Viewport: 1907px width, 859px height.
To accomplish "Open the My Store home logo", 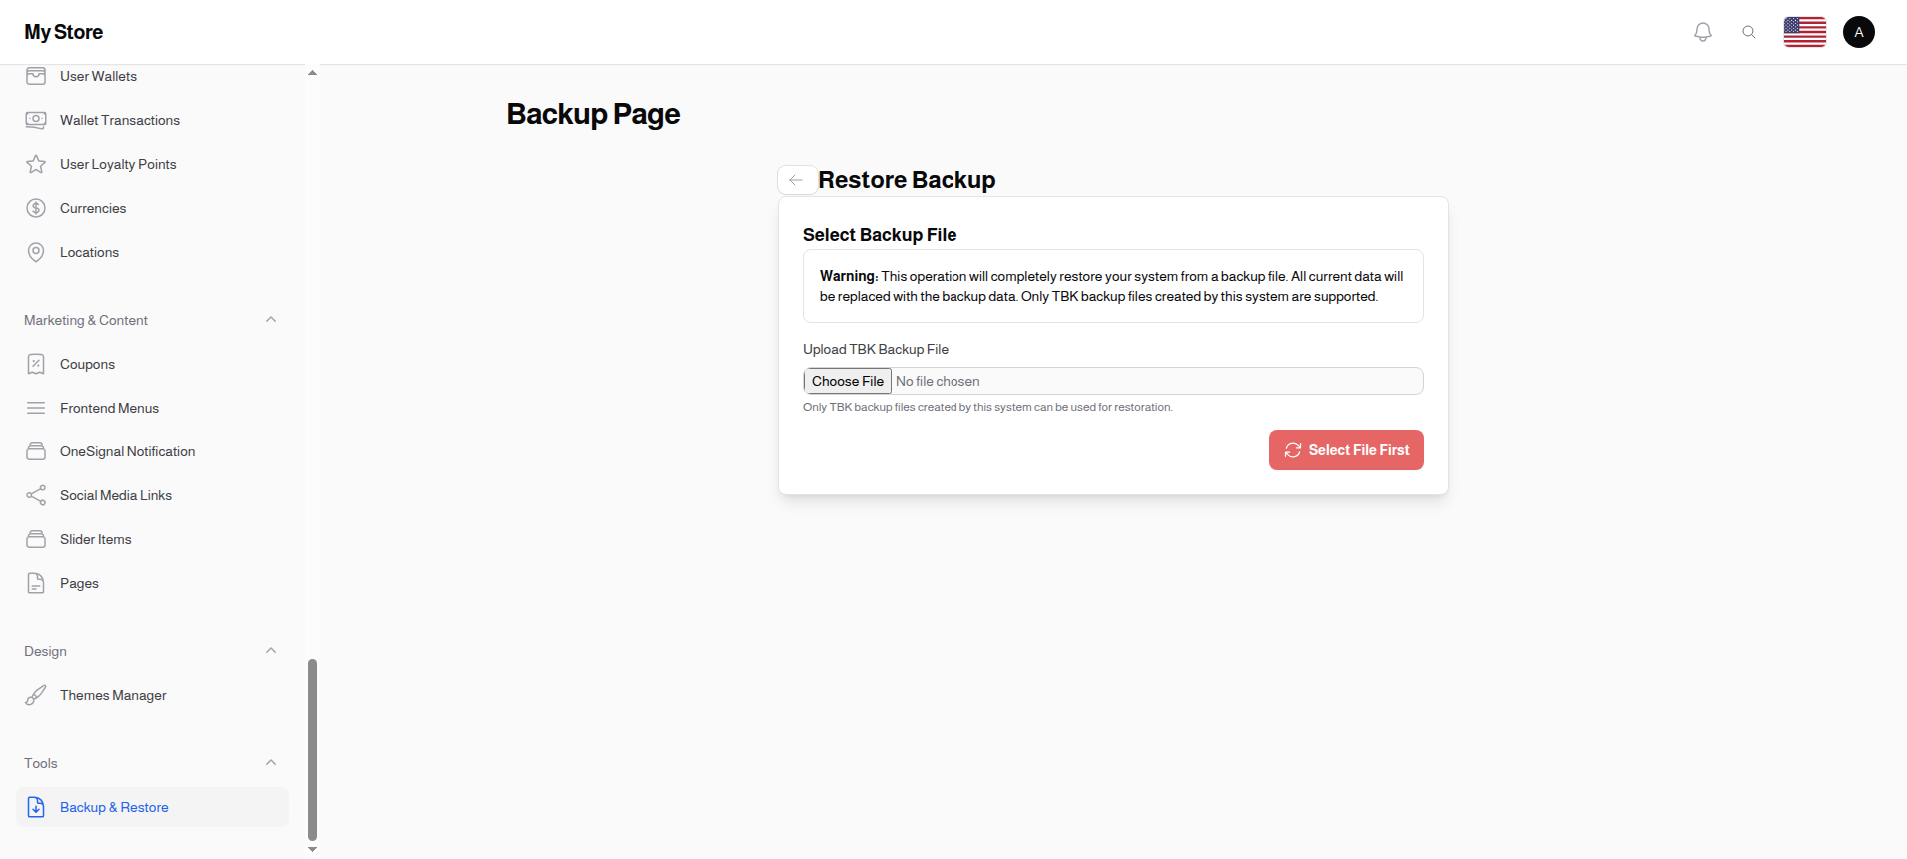I will pos(64,32).
